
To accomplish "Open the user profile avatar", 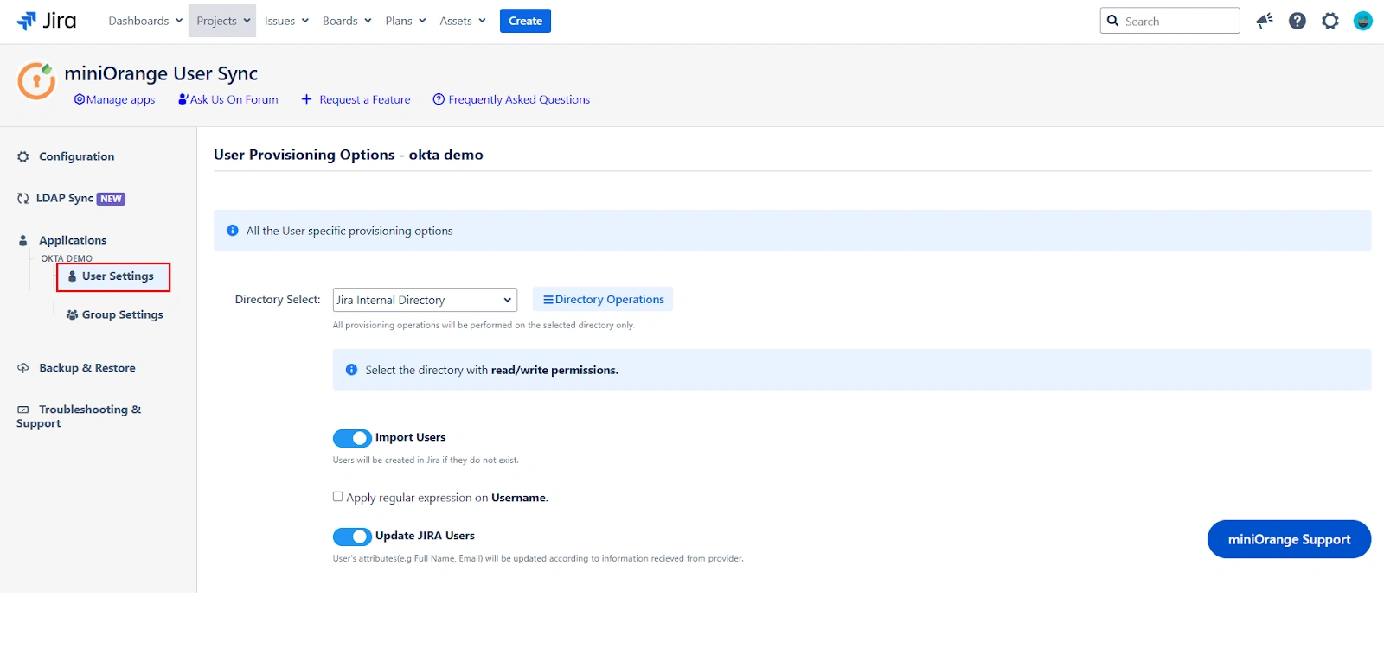I will coord(1363,21).
